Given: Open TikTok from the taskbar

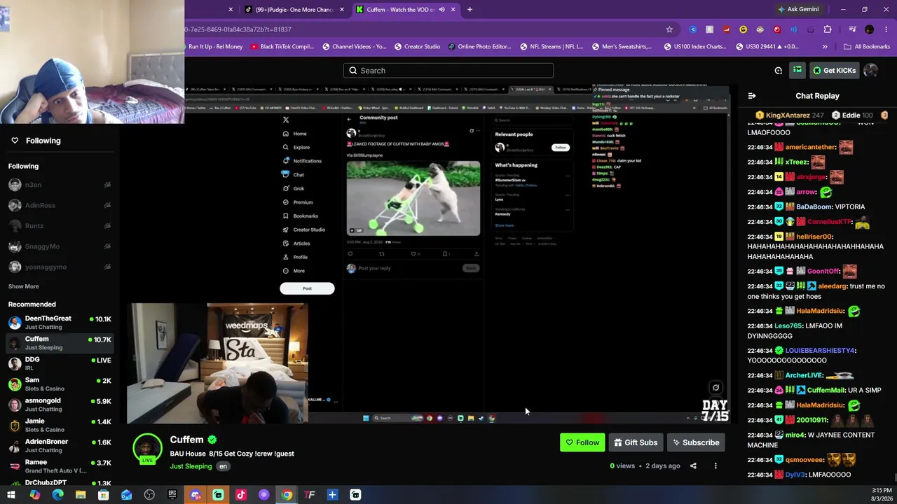Looking at the screenshot, I should 241,495.
